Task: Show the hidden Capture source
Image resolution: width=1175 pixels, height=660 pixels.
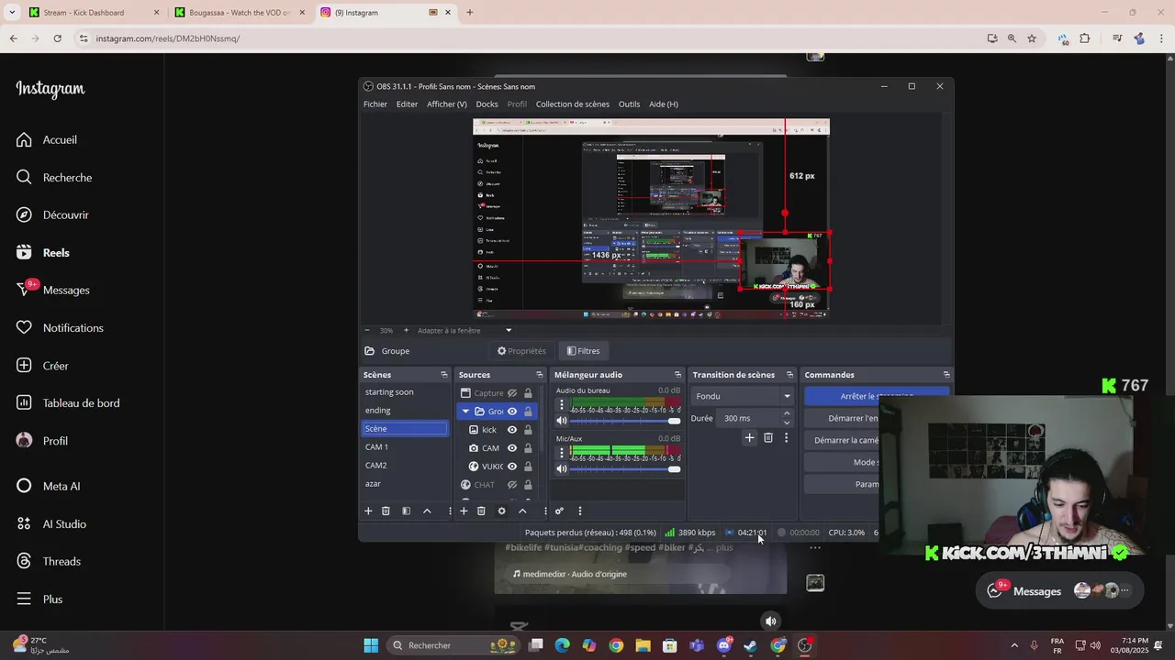Action: pos(512,393)
